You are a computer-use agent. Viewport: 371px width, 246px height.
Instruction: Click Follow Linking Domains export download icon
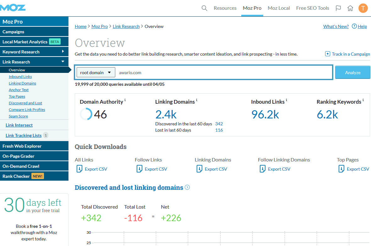[x=263, y=169]
